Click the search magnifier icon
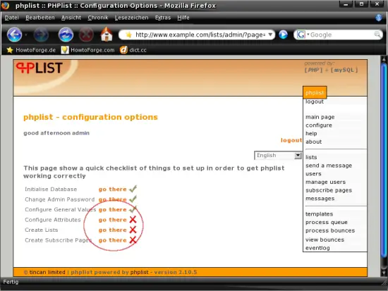388x291 pixels. click(377, 35)
